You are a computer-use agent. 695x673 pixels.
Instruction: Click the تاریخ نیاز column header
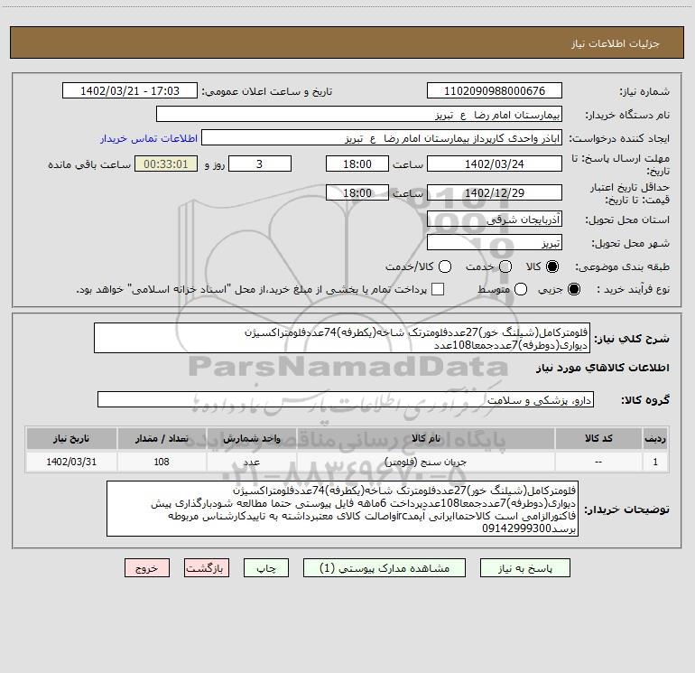tap(71, 438)
